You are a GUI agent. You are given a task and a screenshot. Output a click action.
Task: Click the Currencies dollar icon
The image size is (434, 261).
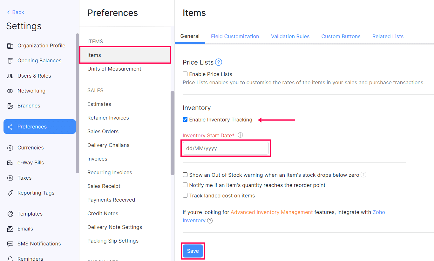pyautogui.click(x=10, y=148)
